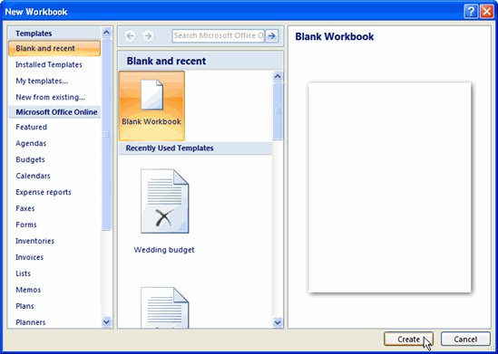Open the Wedding budget template icon
Screen dimensions: 498x354
pos(164,201)
